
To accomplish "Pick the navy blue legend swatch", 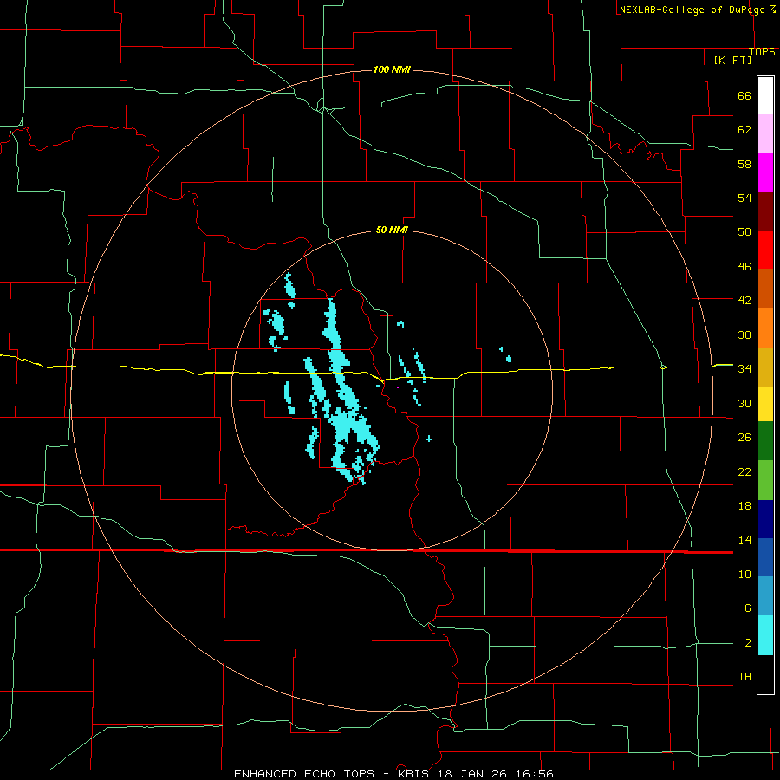I will pyautogui.click(x=765, y=519).
